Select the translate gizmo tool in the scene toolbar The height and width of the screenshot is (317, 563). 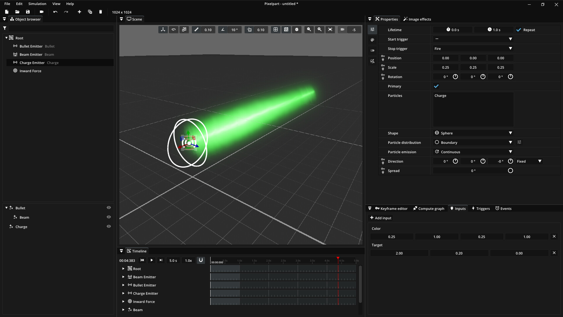coord(163,30)
